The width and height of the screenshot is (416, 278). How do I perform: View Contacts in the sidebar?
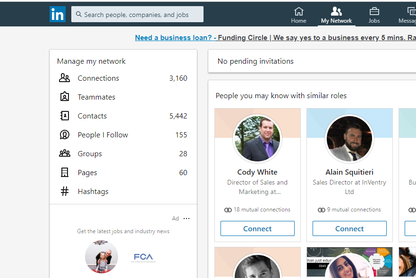click(x=92, y=116)
